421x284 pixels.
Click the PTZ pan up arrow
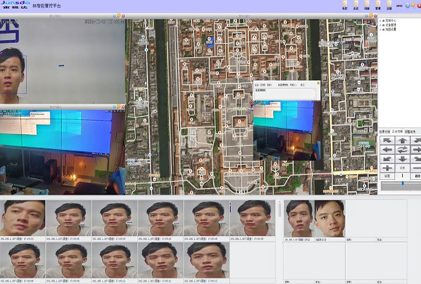402,140
